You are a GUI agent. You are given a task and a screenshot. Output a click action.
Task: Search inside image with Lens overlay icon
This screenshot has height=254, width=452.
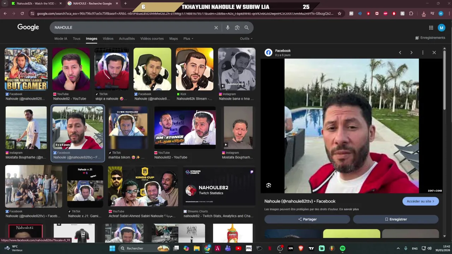tap(269, 185)
